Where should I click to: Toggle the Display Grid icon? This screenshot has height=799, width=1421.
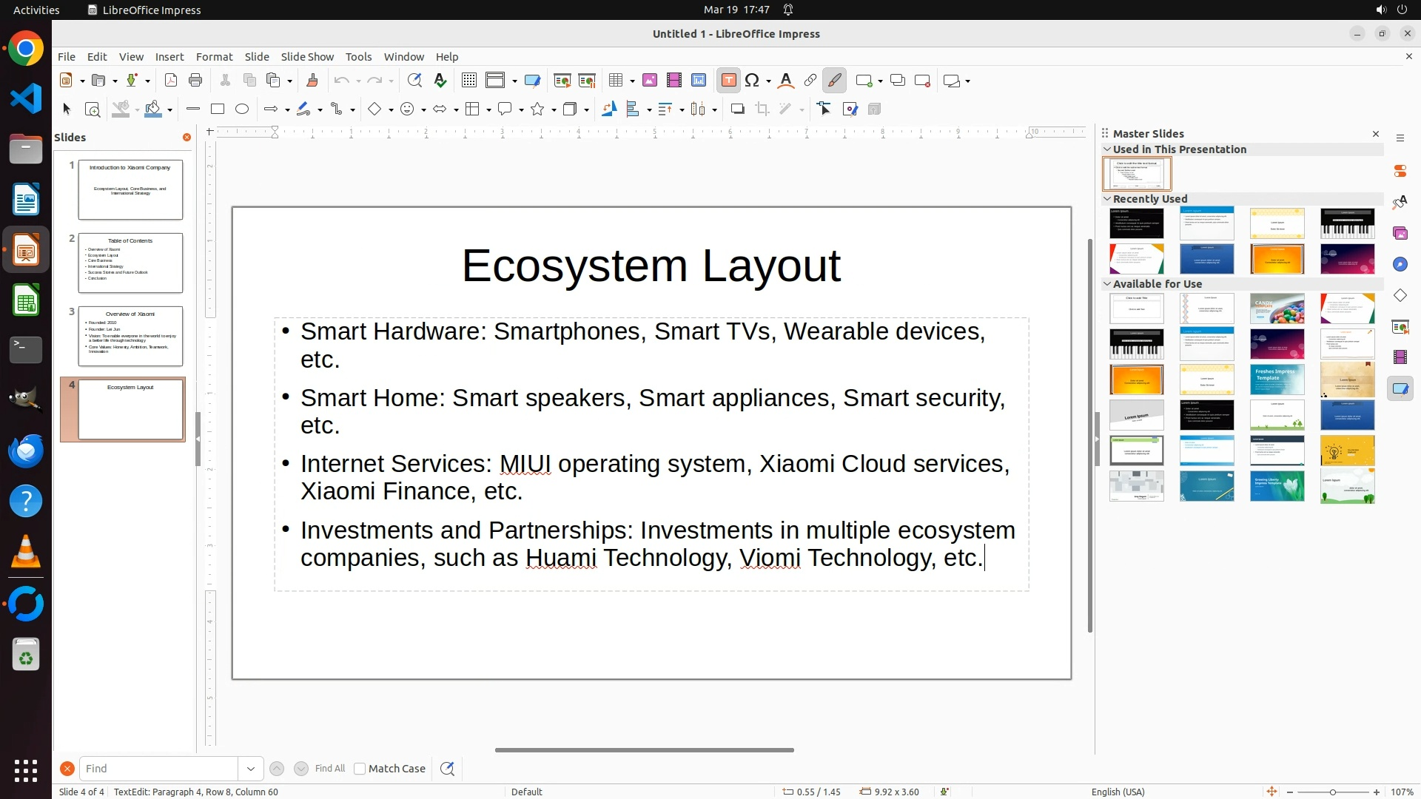click(x=468, y=81)
